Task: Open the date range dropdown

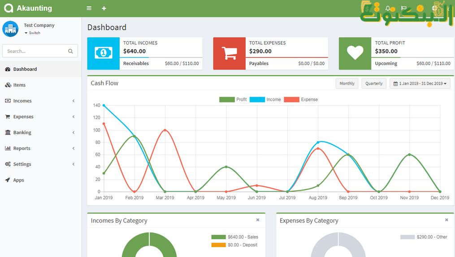Action: 420,83
